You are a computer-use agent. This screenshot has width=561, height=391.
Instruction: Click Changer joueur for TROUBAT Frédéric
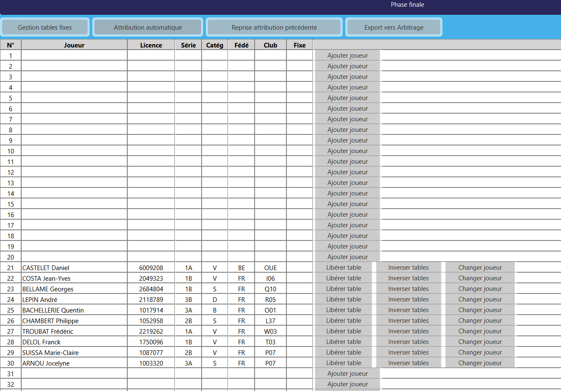(480, 331)
